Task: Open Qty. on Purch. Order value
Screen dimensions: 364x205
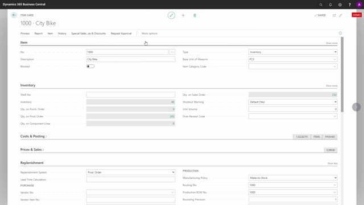Action: tap(173, 109)
